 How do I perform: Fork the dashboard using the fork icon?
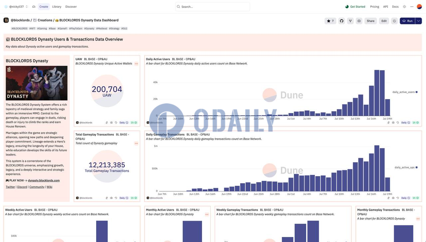point(350,21)
